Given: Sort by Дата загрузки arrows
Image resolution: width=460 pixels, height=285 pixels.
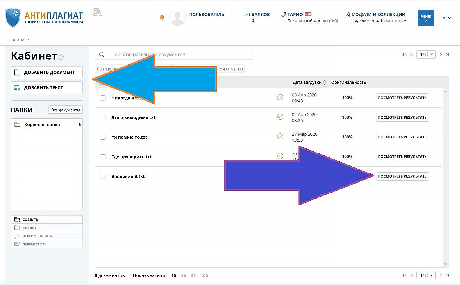Looking at the screenshot, I should (325, 83).
